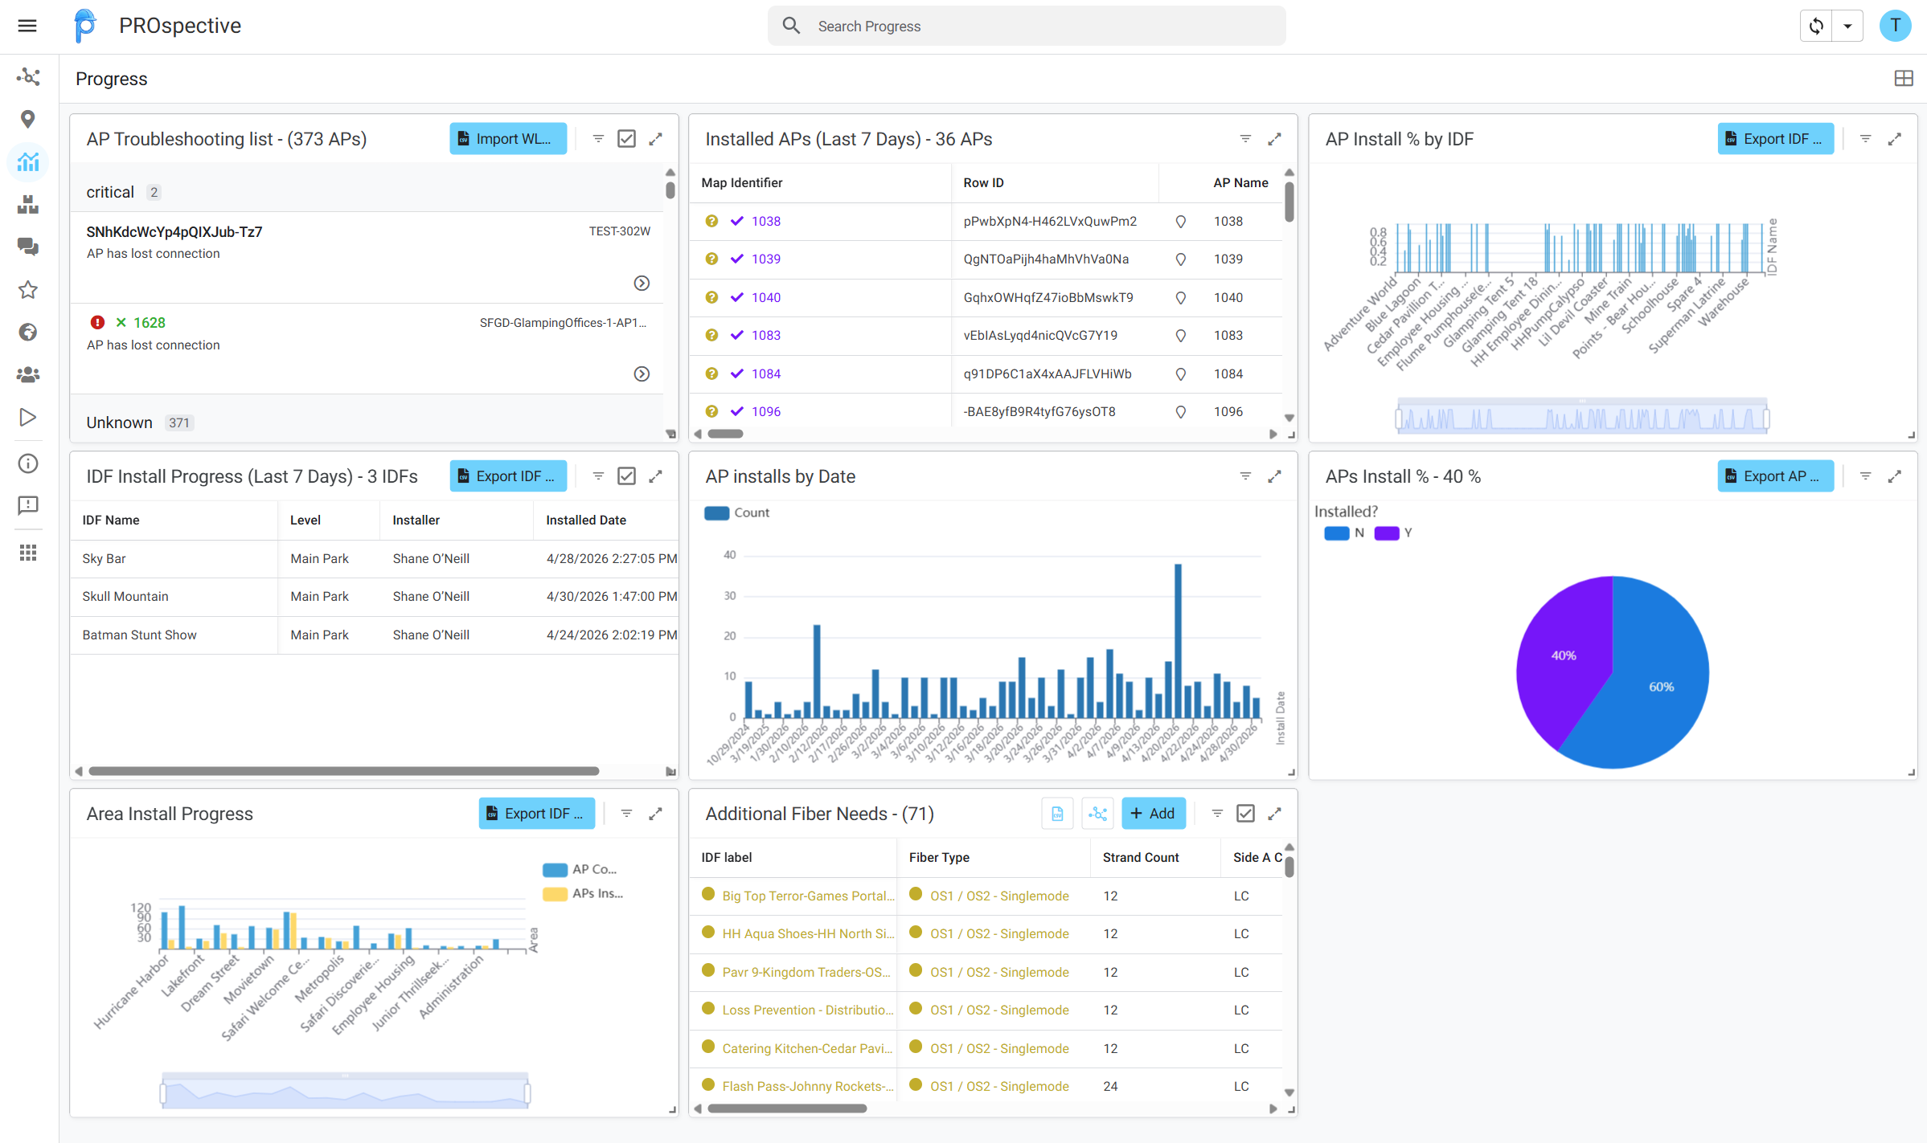Click location pin for row 1038
Image resolution: width=1927 pixels, height=1143 pixels.
pyautogui.click(x=1180, y=221)
